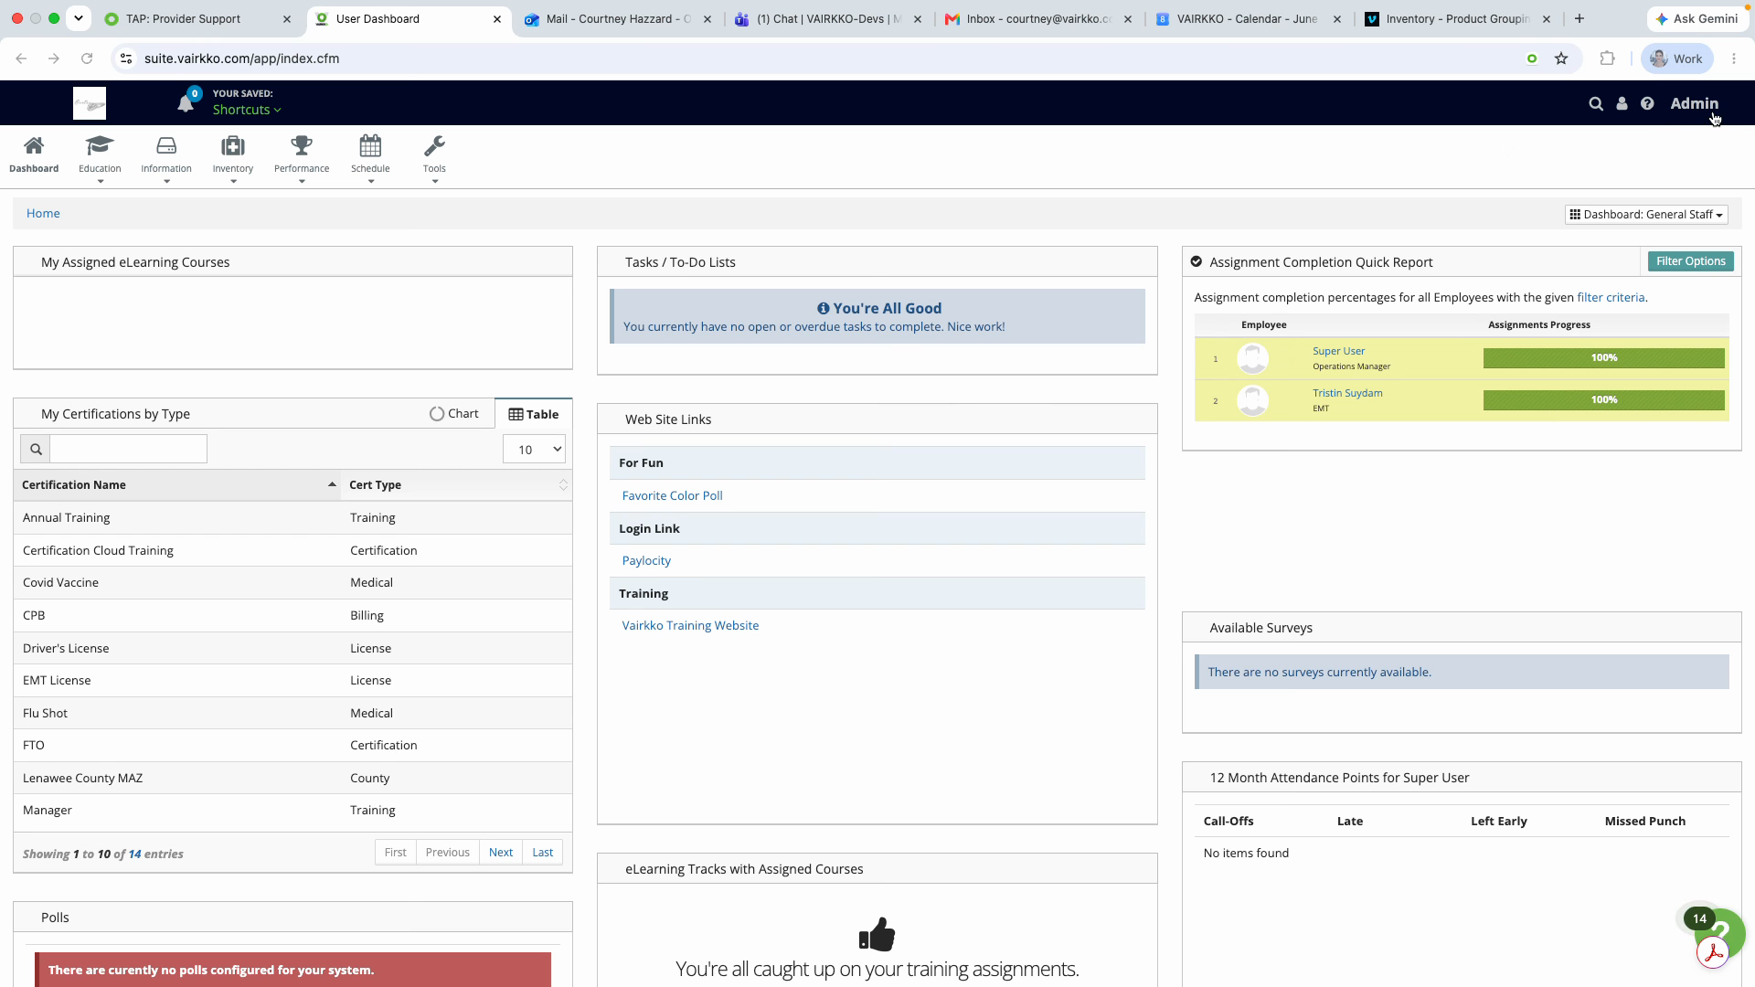Open the Work profile button
The width and height of the screenshot is (1755, 987).
point(1676,58)
